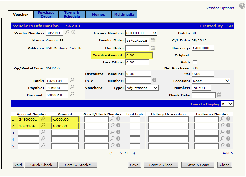Viewport: 246px width, 177px height.
Task: Open the help question mark icon
Action: tap(242, 6)
